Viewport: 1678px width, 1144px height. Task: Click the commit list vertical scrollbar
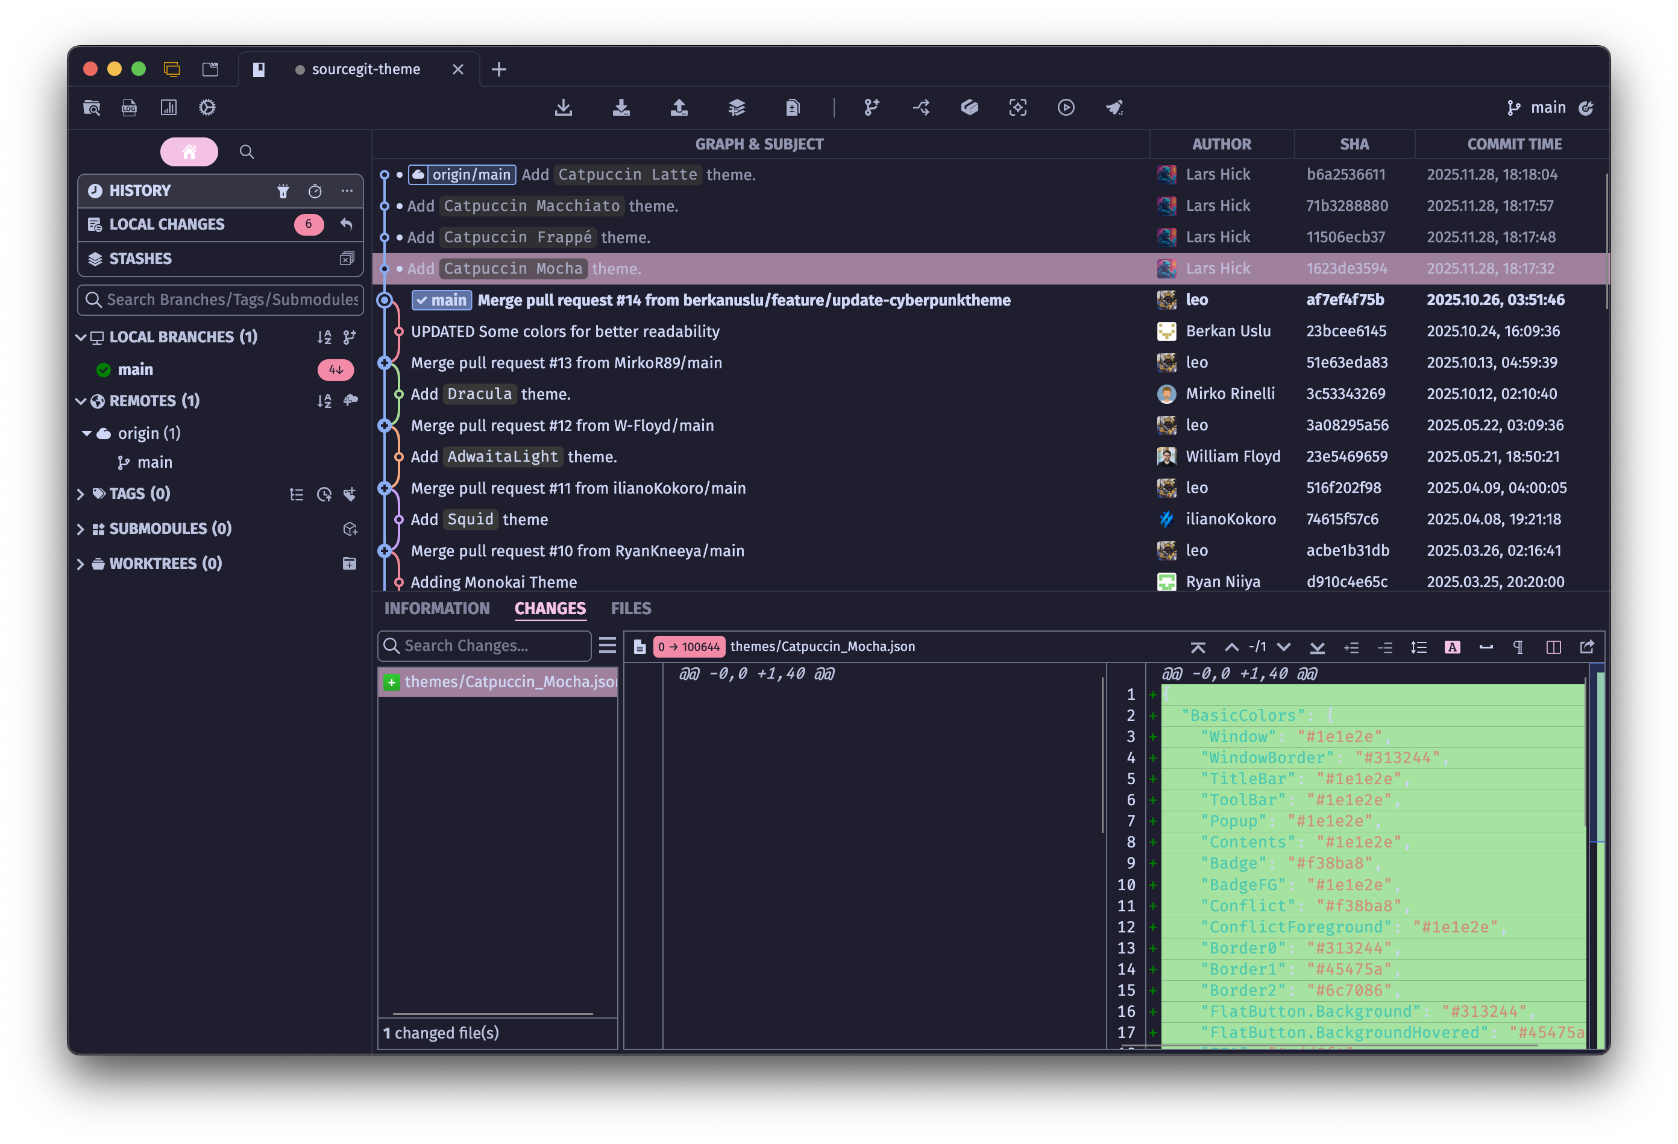pyautogui.click(x=1606, y=242)
